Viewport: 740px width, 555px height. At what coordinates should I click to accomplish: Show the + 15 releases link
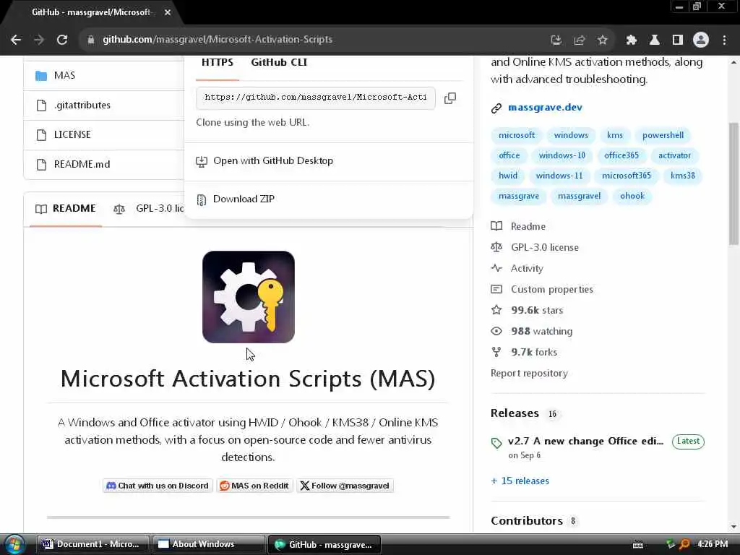pyautogui.click(x=520, y=481)
